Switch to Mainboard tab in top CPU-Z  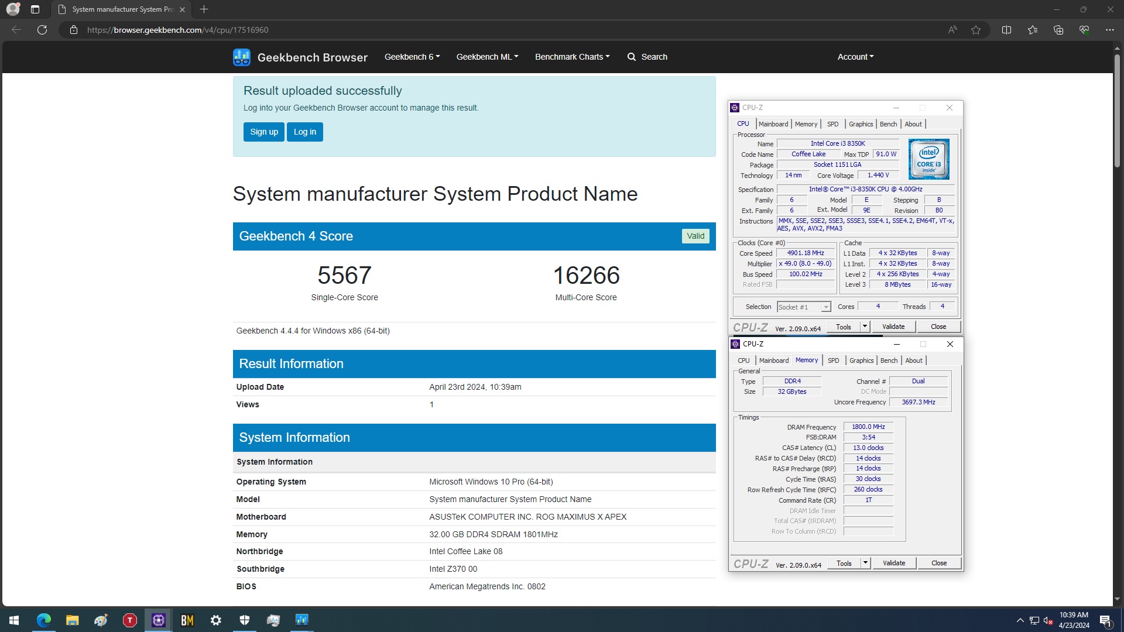pyautogui.click(x=773, y=124)
